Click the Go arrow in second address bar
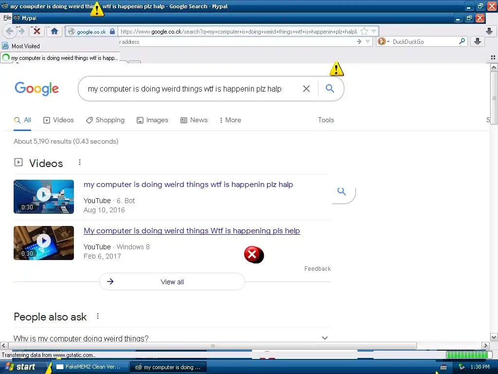Image resolution: width=498 pixels, height=374 pixels. [x=359, y=42]
